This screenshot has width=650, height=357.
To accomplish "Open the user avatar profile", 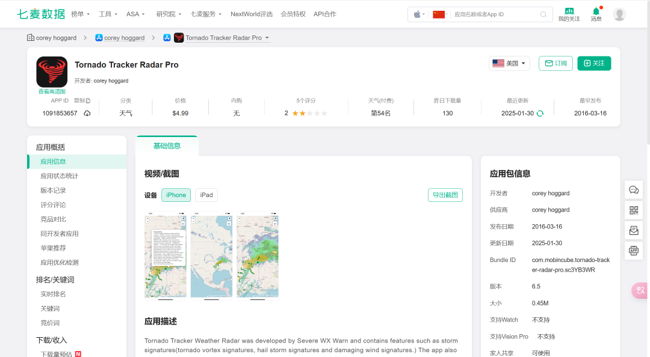I will (x=619, y=14).
